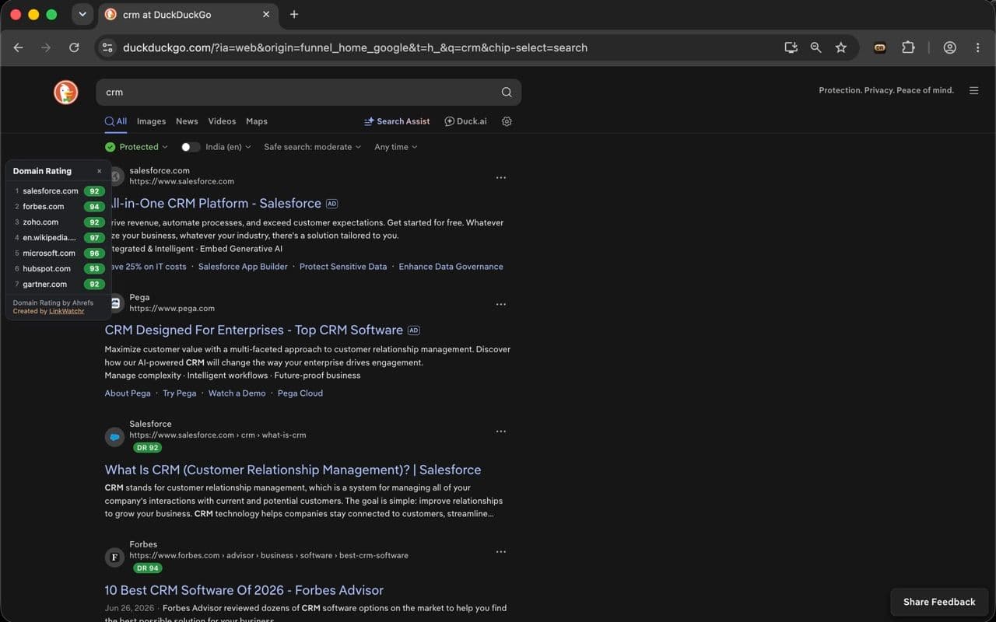Image resolution: width=996 pixels, height=622 pixels.
Task: Open Search Assist
Action: [397, 121]
